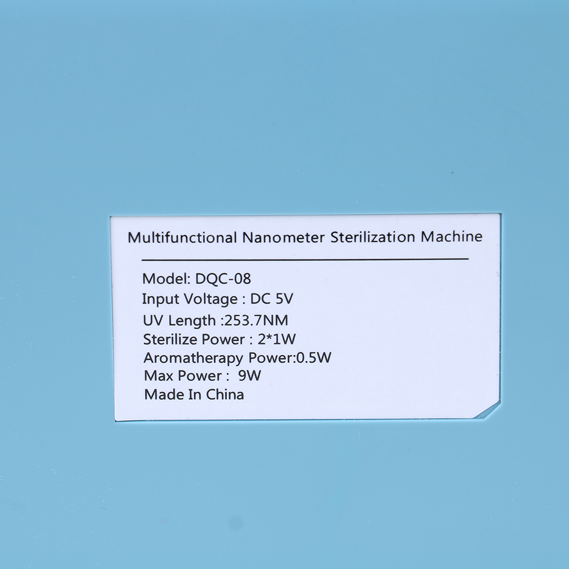
Task: Click the model number DQC-08
Action: (223, 279)
